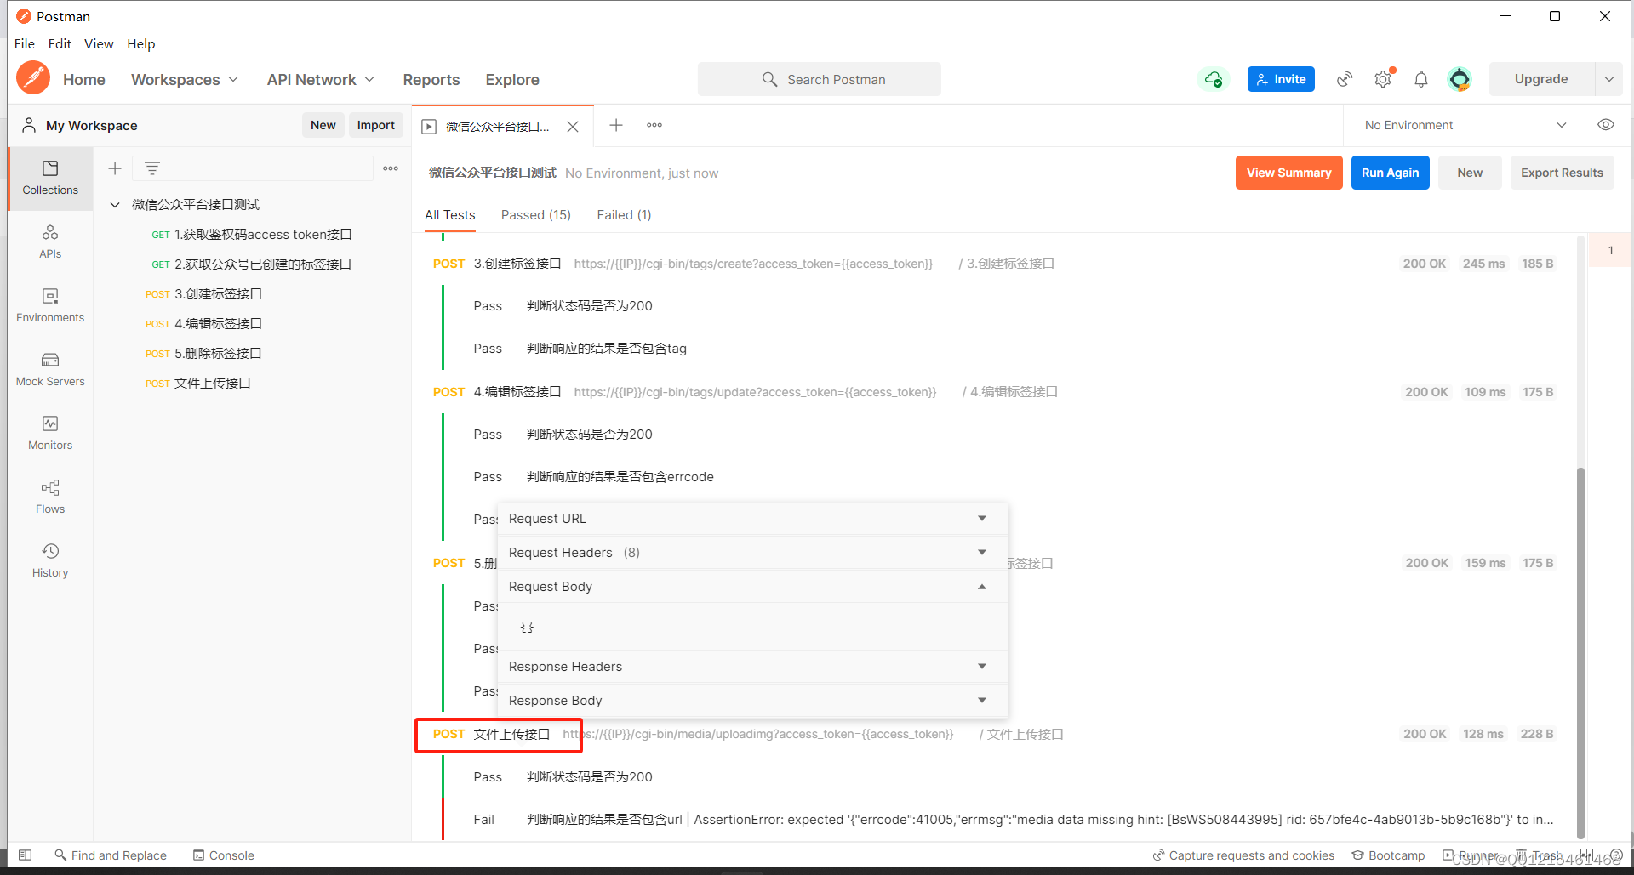Viewport: 1634px width, 875px height.
Task: Click Export Results button
Action: pos(1563,173)
